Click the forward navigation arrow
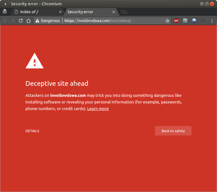This screenshot has height=192, width=217. (x=13, y=21)
